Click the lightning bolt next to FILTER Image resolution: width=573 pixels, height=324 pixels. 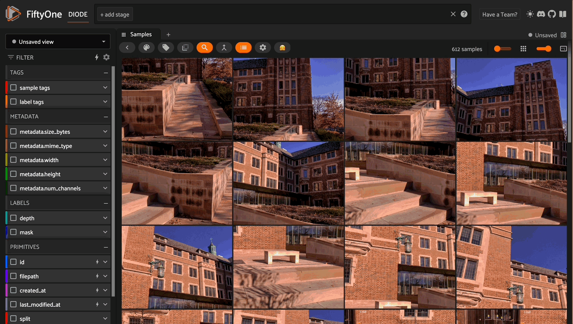coord(97,57)
